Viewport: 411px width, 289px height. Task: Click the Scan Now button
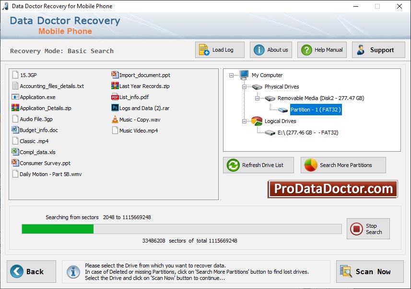point(370,271)
